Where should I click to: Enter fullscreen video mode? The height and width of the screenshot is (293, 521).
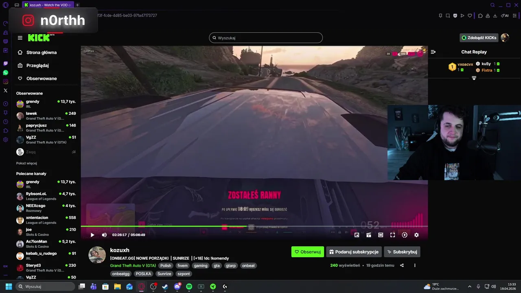[x=393, y=235]
